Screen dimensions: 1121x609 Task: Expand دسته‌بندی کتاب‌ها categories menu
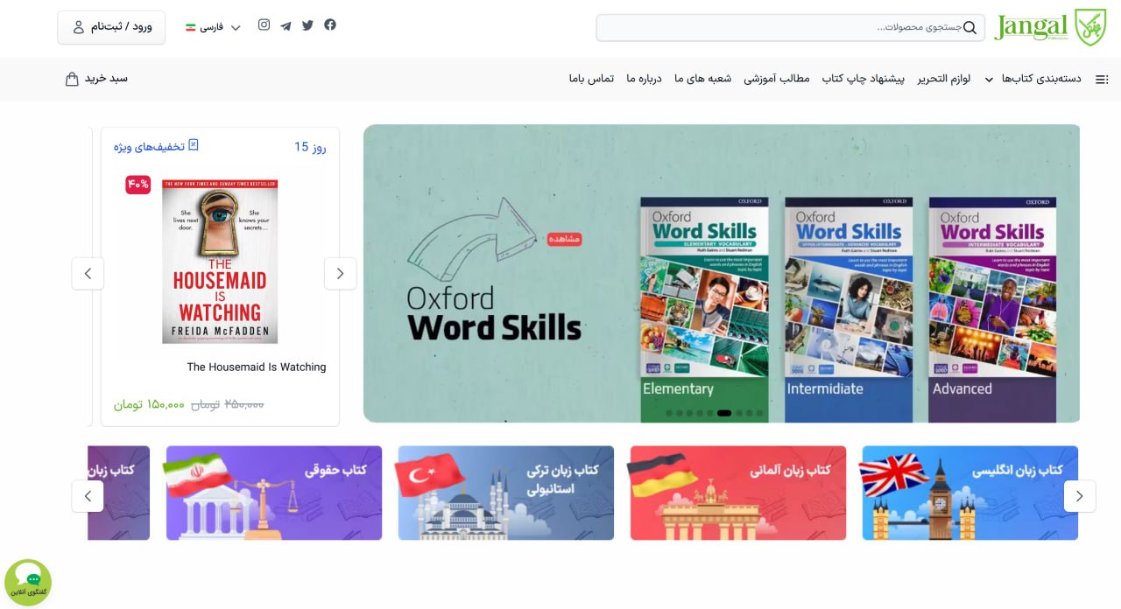click(1040, 79)
